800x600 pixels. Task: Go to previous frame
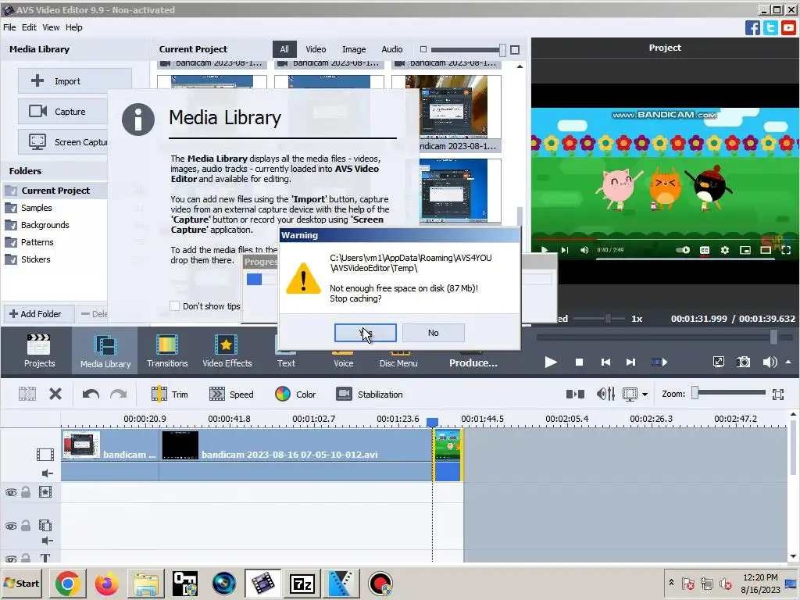605,362
